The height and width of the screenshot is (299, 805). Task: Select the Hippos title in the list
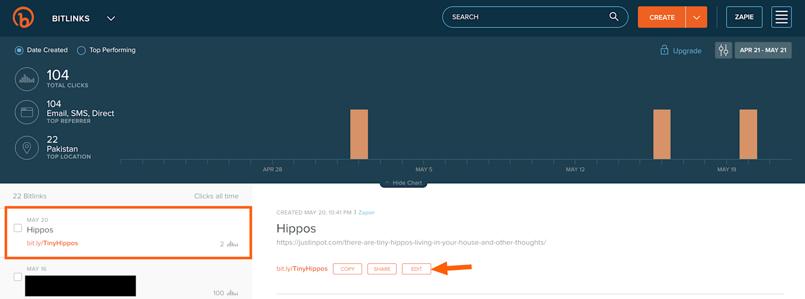pyautogui.click(x=40, y=230)
